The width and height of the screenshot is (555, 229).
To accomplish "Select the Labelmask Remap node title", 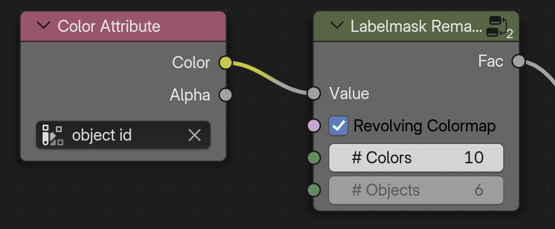I will click(416, 26).
